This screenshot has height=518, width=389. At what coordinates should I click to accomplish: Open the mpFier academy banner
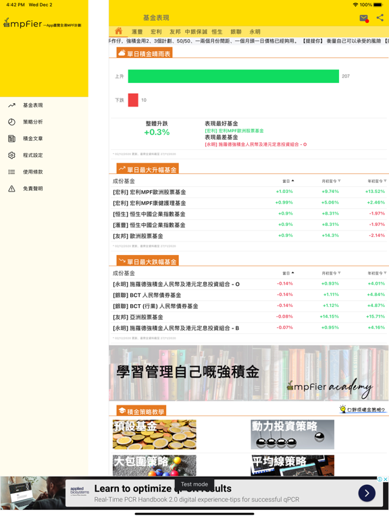tap(249, 373)
